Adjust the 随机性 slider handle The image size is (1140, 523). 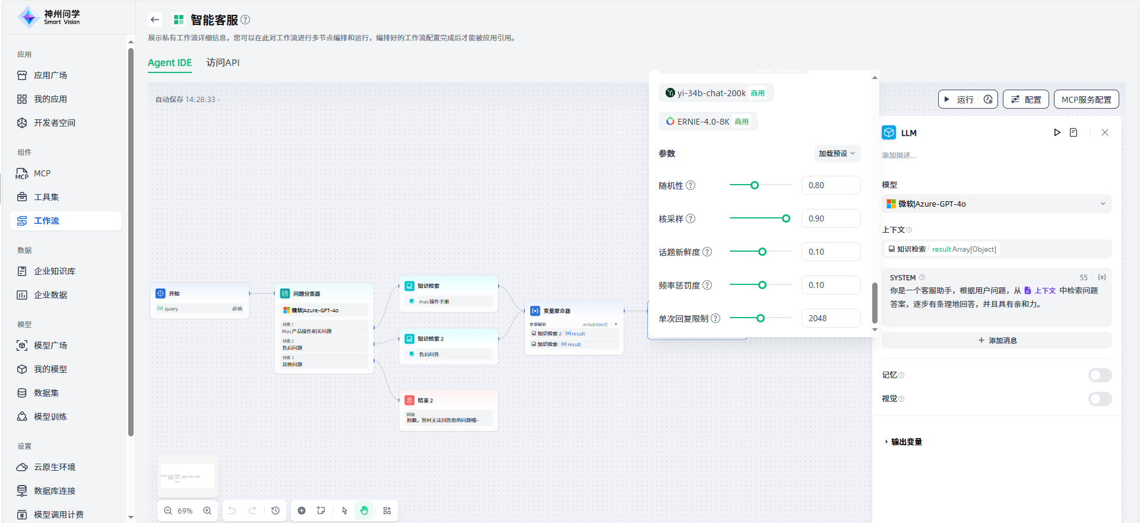coord(755,185)
